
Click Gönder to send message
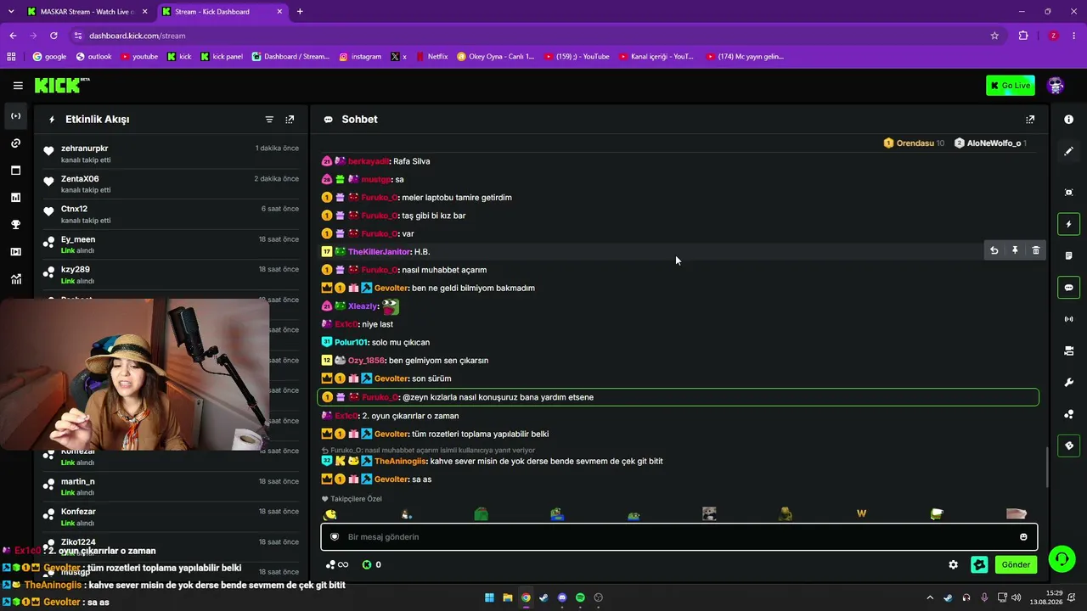pos(1016,564)
